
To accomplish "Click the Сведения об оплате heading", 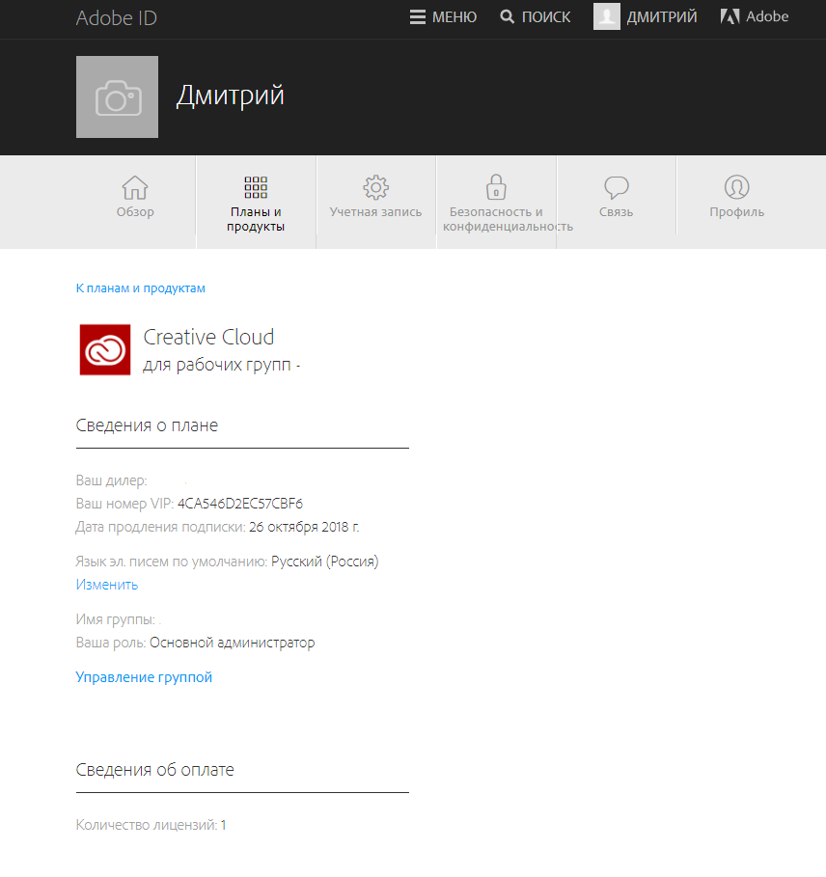I will (x=155, y=770).
